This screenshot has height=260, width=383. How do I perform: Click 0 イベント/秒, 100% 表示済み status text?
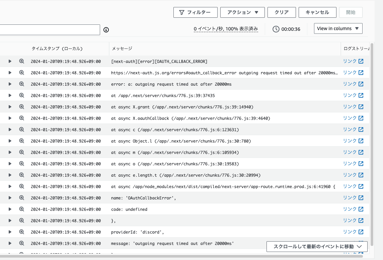(x=226, y=29)
